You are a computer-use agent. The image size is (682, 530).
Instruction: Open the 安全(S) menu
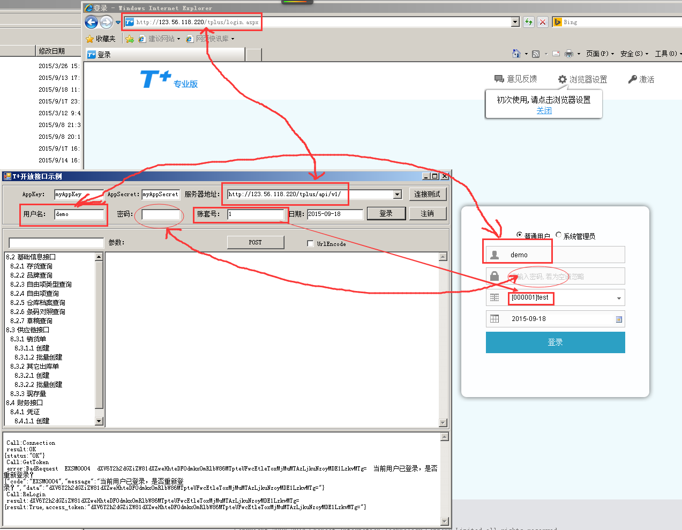(x=634, y=54)
